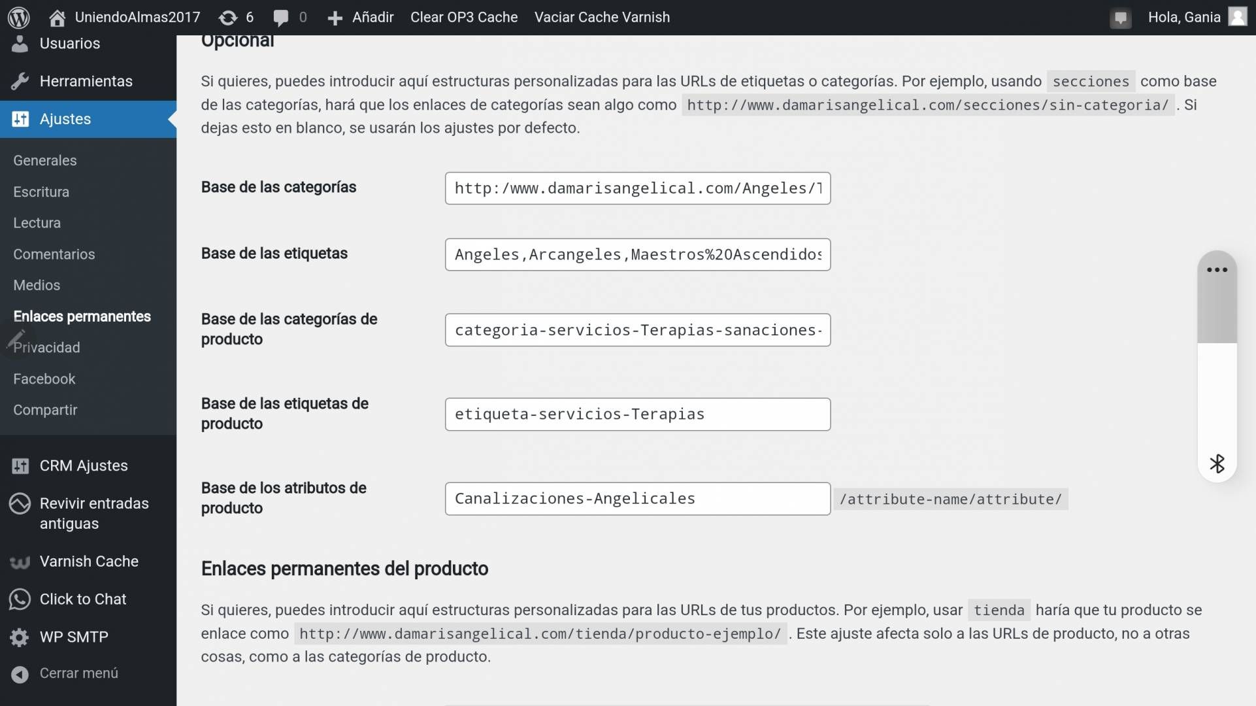1256x706 pixels.
Task: Open Escritura settings
Action: point(41,192)
